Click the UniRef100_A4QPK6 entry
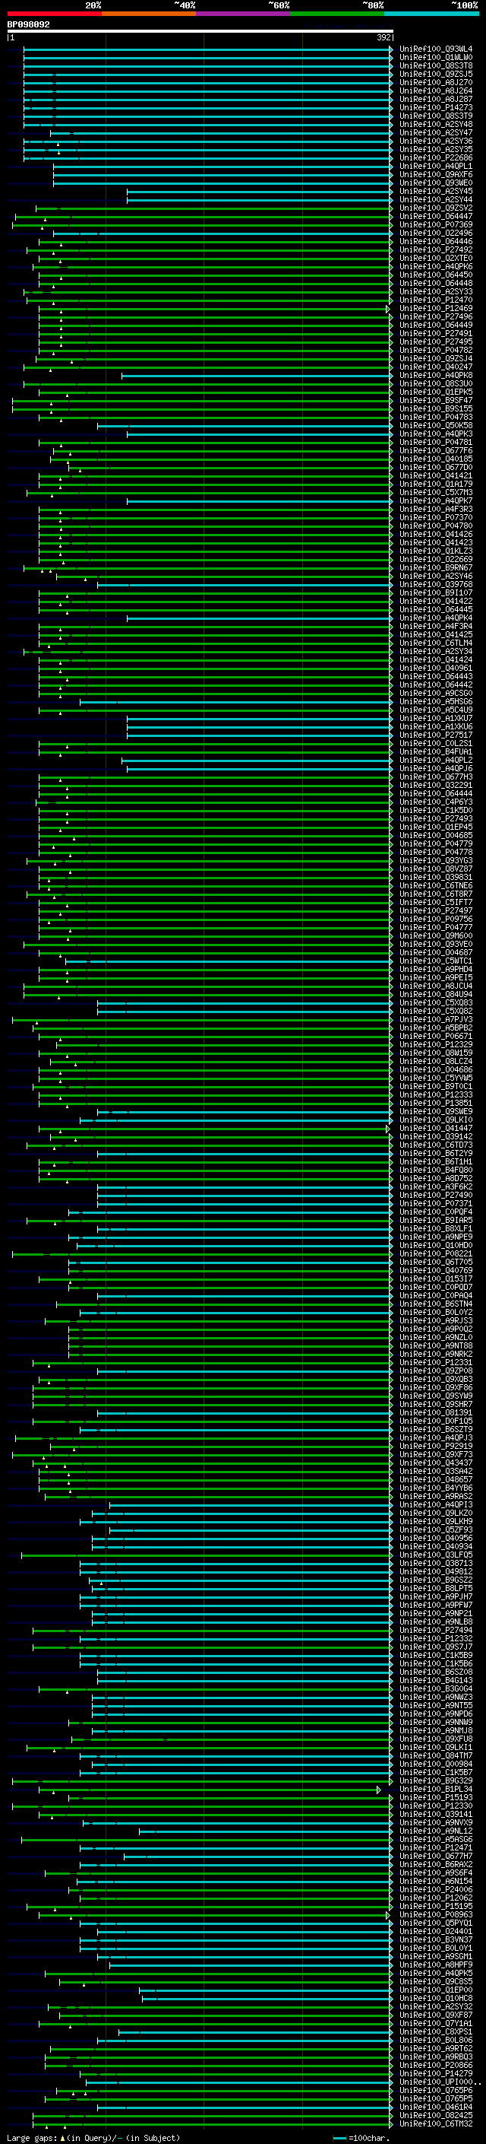The width and height of the screenshot is (486, 2144). pyautogui.click(x=436, y=266)
